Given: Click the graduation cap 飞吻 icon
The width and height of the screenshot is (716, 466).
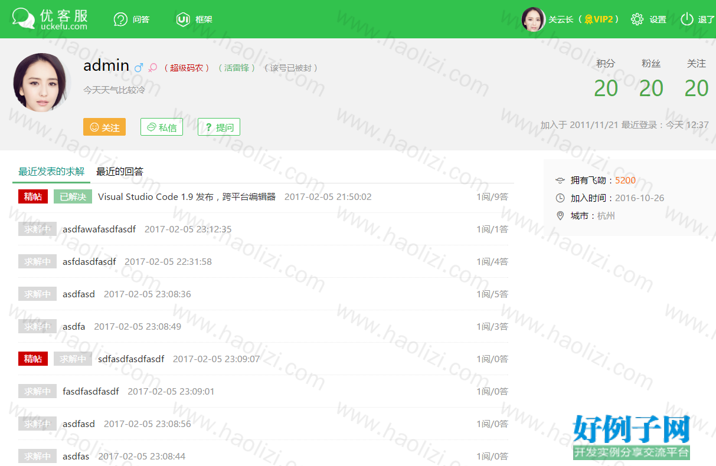Looking at the screenshot, I should [560, 181].
